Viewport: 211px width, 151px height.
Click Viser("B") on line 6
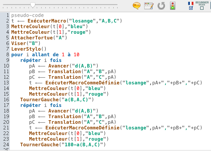[x=26, y=43]
